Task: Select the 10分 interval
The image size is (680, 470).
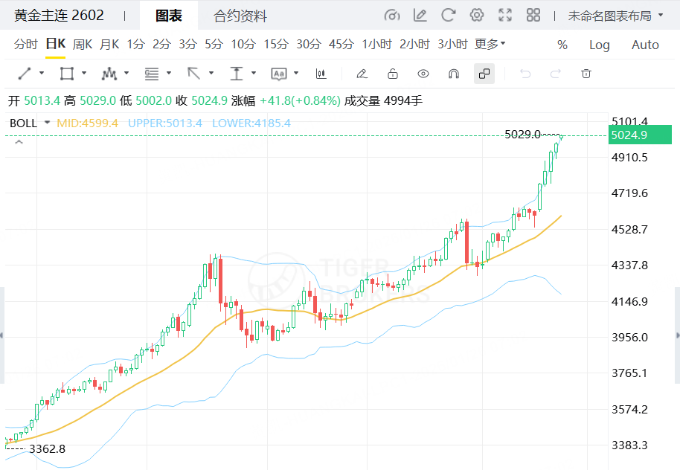Action: [243, 44]
